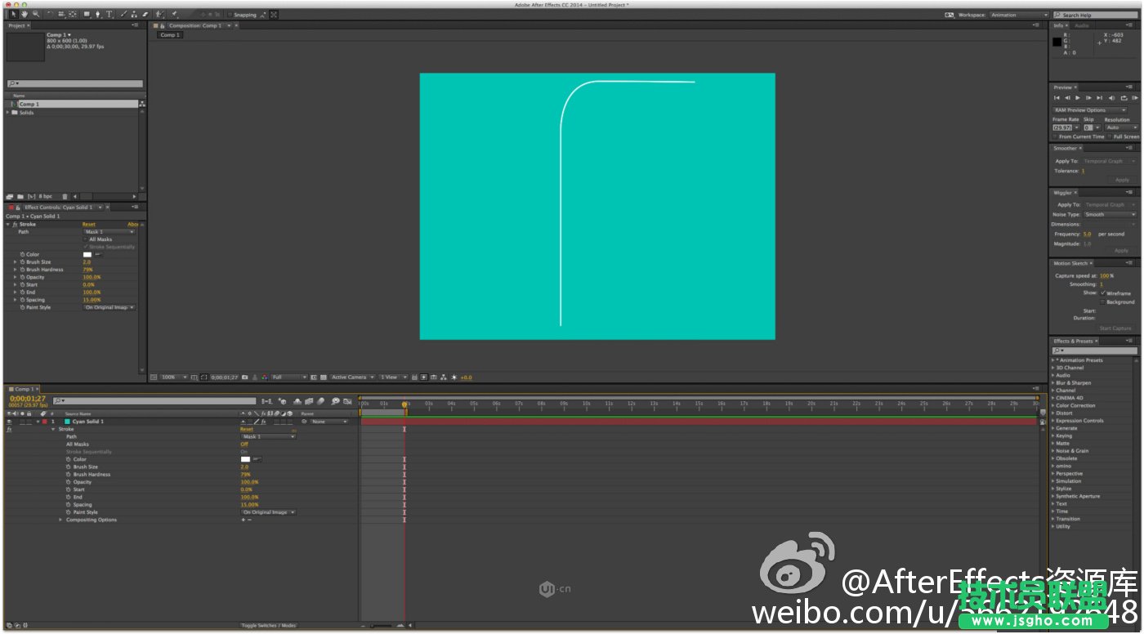The image size is (1144, 634).
Task: Expand Compositing Options in timeline
Action: [x=60, y=520]
